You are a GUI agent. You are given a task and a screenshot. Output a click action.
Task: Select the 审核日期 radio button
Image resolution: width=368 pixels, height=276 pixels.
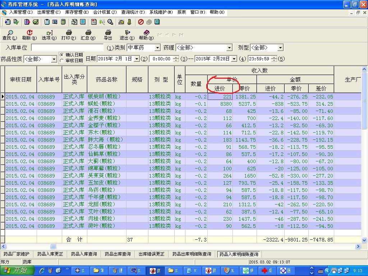pos(61,61)
